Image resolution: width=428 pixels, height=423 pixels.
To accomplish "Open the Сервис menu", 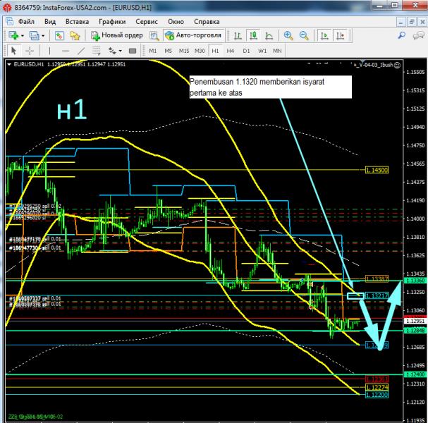I will pyautogui.click(x=146, y=21).
